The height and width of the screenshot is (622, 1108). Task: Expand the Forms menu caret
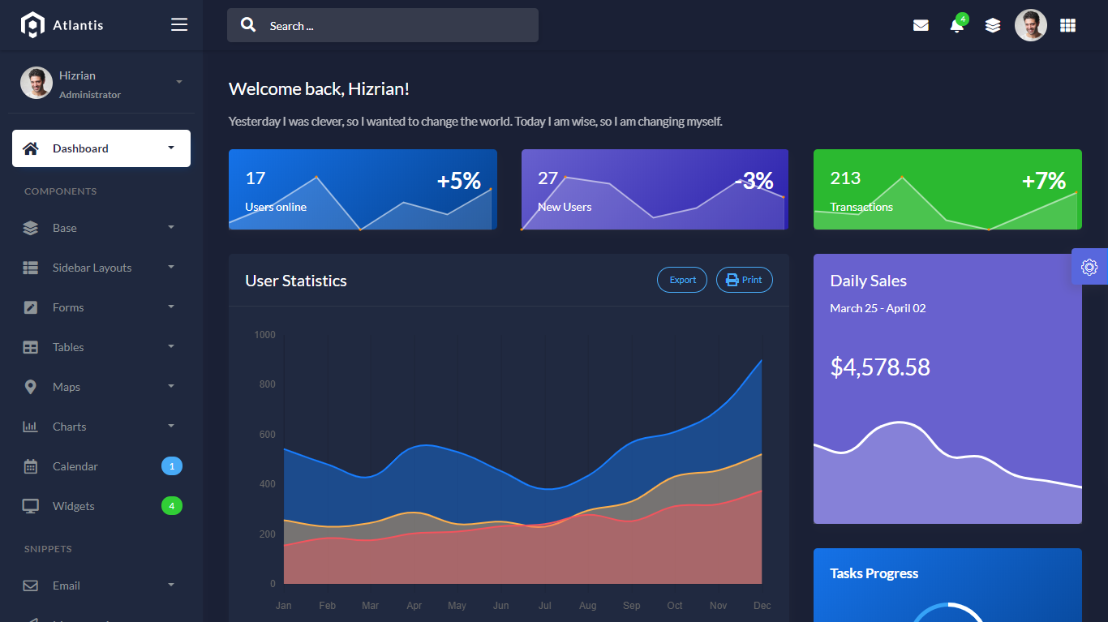171,307
